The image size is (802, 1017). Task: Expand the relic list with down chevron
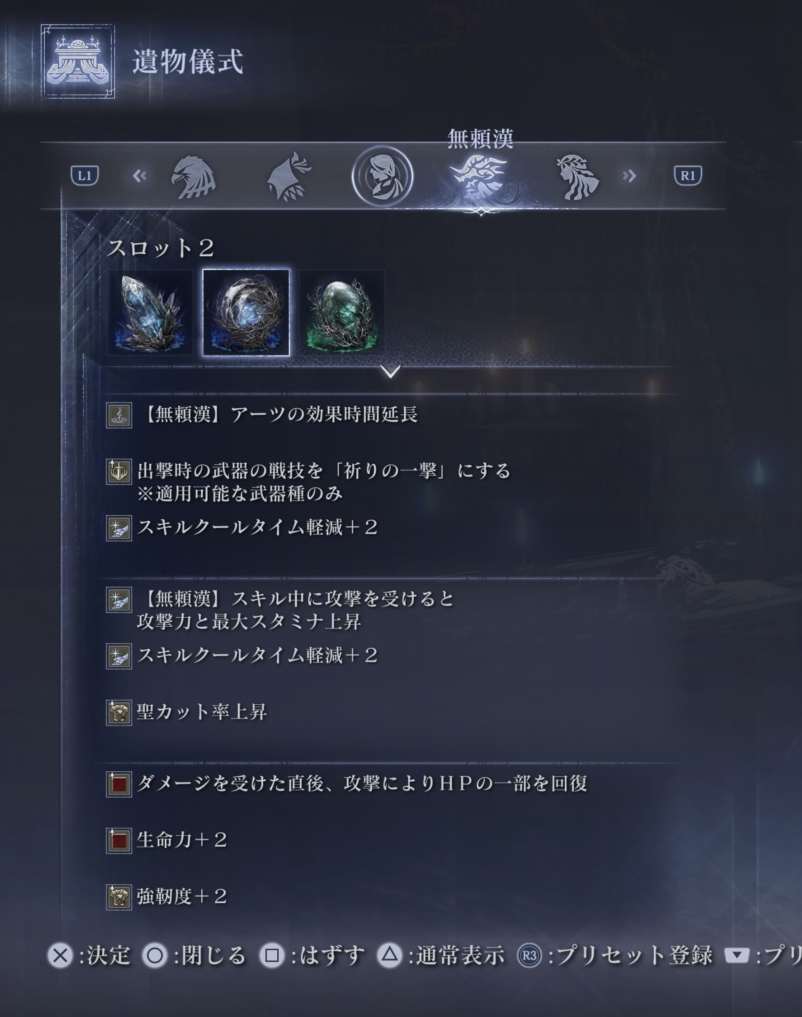(391, 371)
